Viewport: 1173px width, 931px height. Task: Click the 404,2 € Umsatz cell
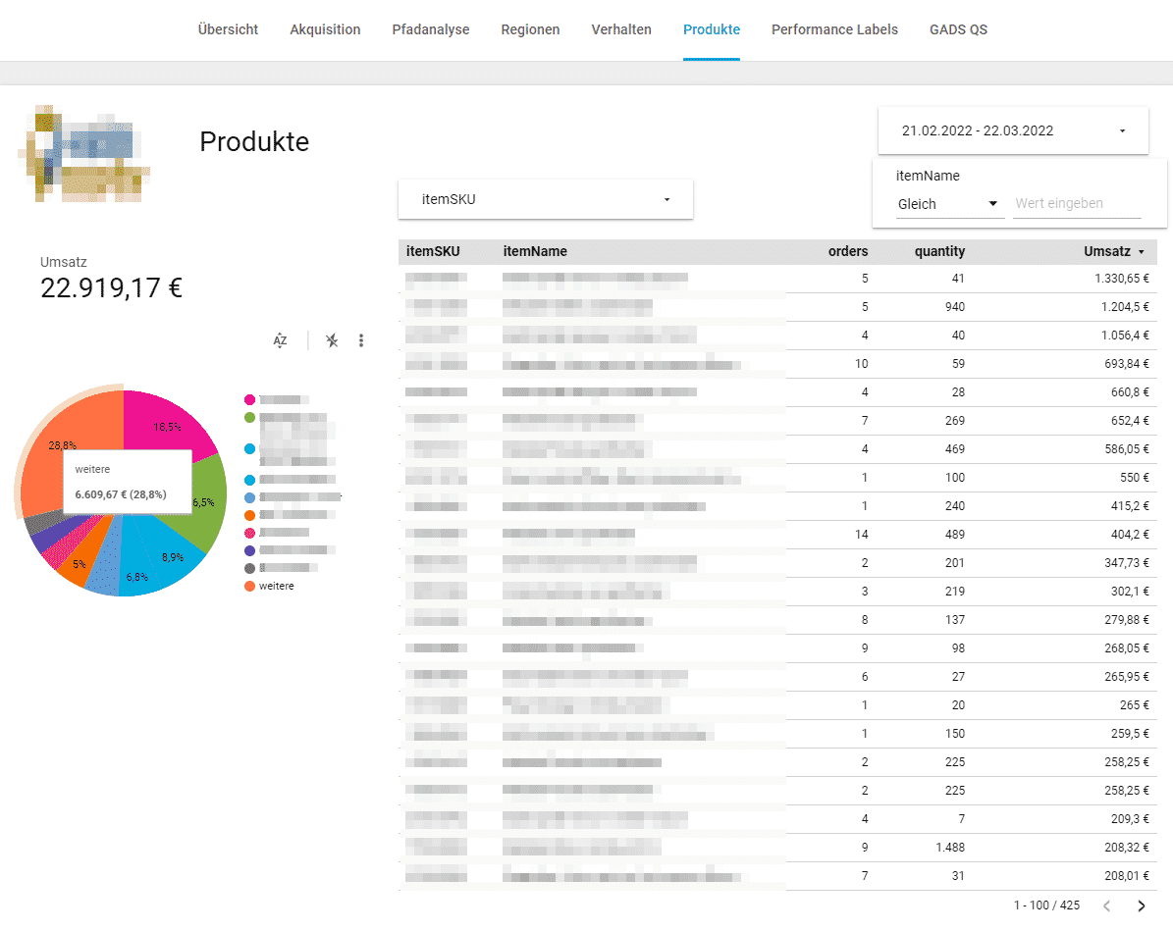tap(1130, 534)
